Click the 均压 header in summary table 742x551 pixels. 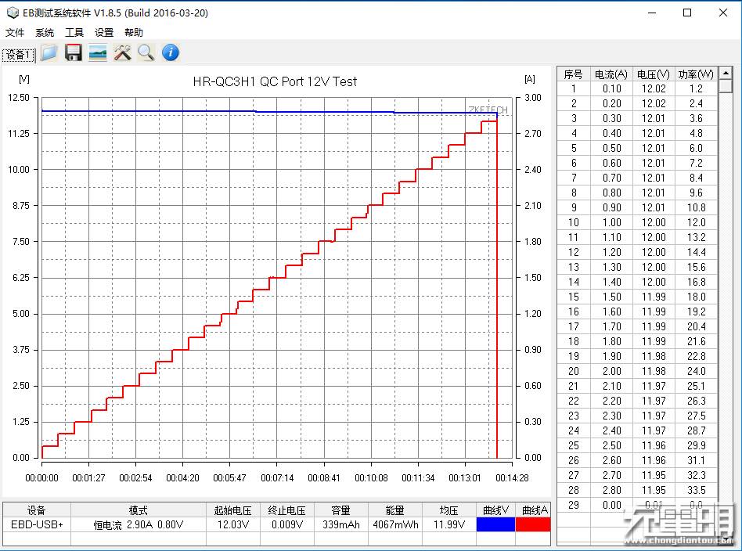pyautogui.click(x=448, y=510)
